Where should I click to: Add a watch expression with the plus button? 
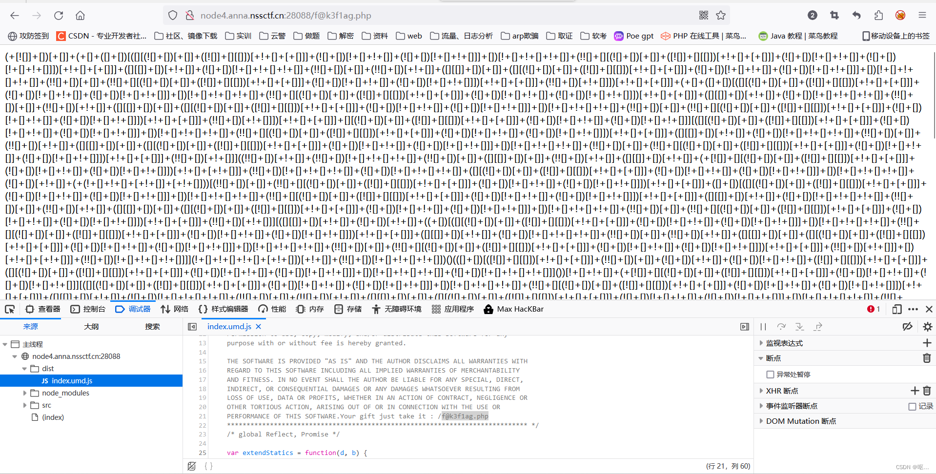click(x=927, y=343)
